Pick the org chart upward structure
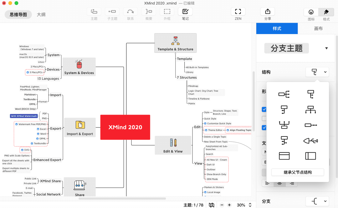 coord(284,125)
